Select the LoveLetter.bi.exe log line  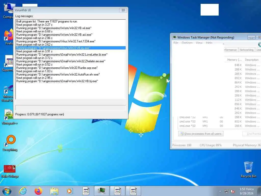[x=71, y=55]
